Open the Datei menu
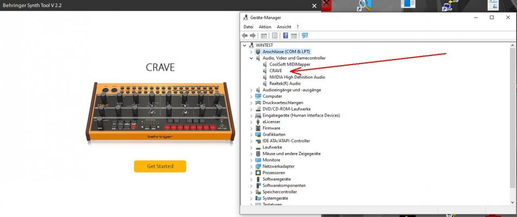 pyautogui.click(x=248, y=27)
